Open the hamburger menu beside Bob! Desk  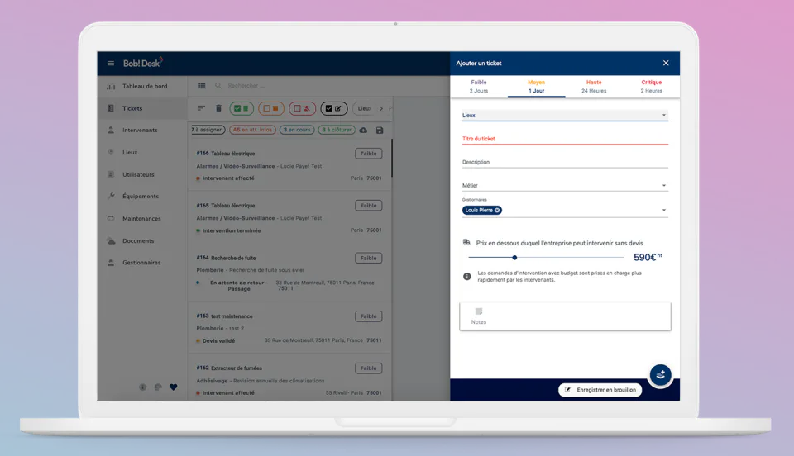[x=110, y=63]
